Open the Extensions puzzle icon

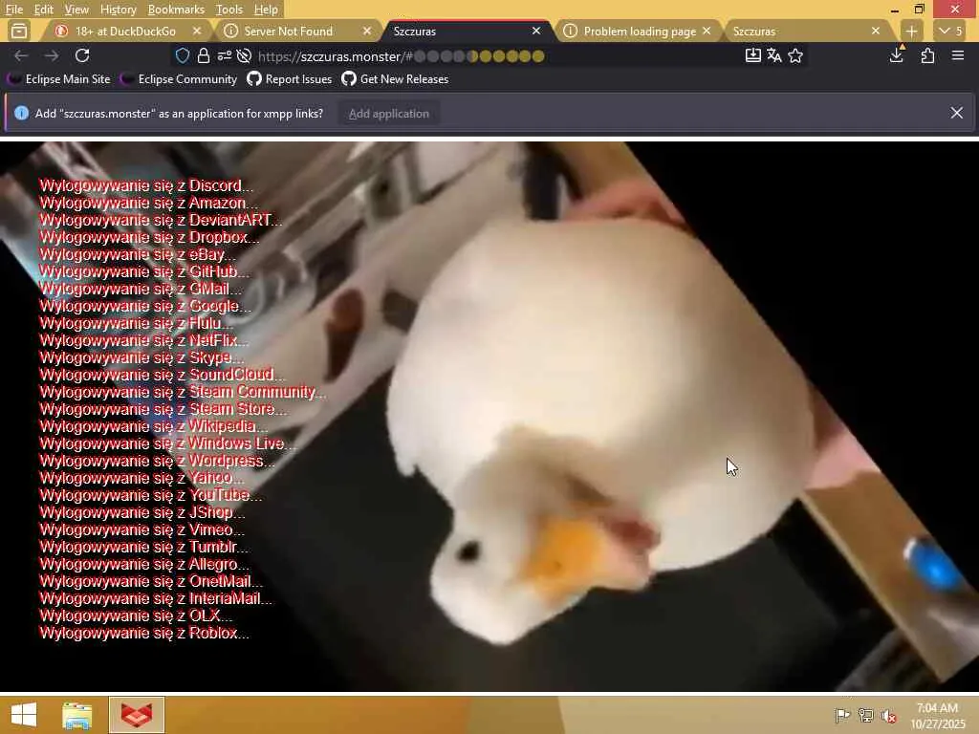[x=927, y=56]
